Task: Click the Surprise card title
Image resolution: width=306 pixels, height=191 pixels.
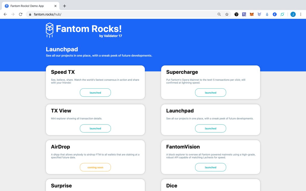Action: tap(61, 186)
